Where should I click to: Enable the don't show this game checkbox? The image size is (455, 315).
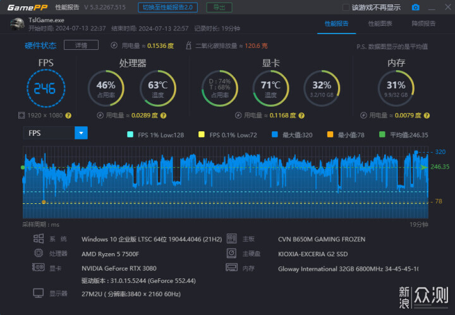tap(346, 7)
